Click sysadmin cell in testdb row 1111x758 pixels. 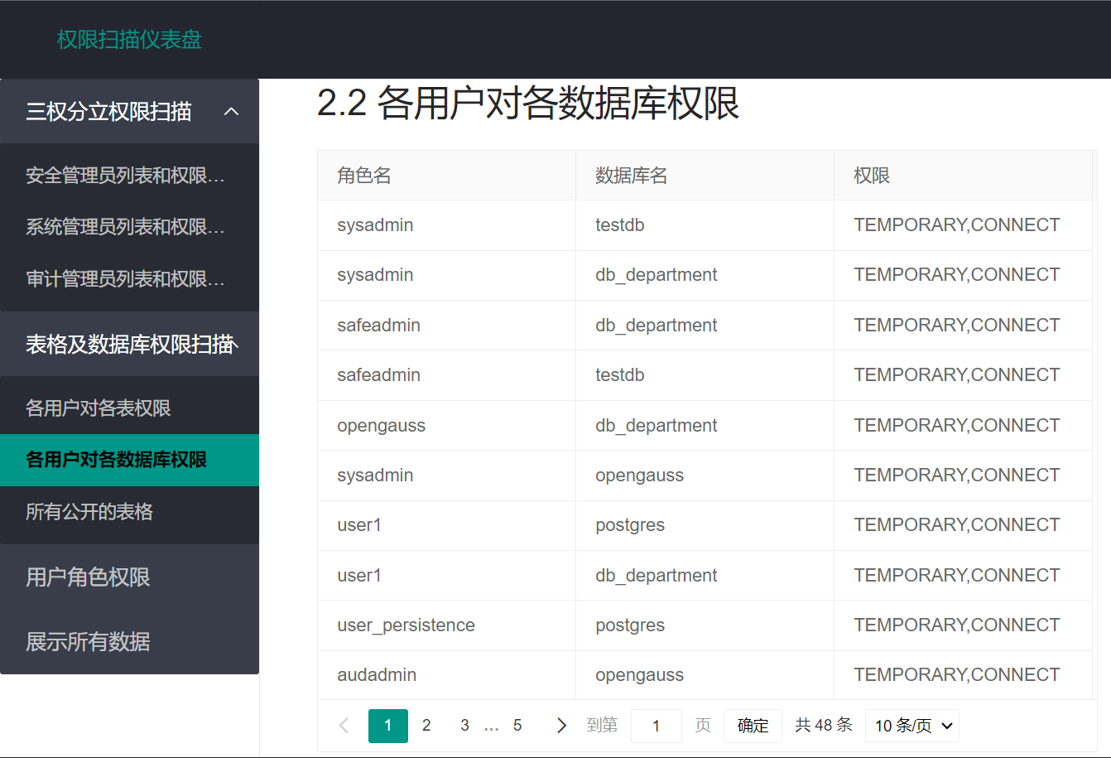pos(447,225)
